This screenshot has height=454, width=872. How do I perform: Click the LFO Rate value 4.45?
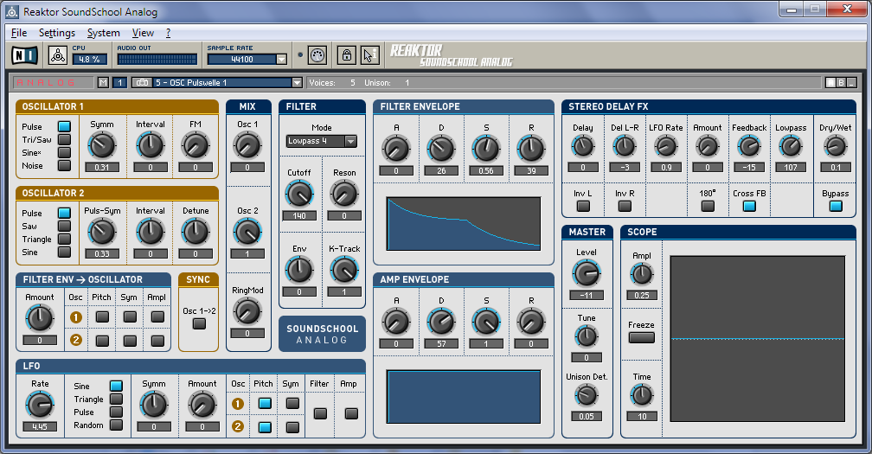[x=40, y=427]
